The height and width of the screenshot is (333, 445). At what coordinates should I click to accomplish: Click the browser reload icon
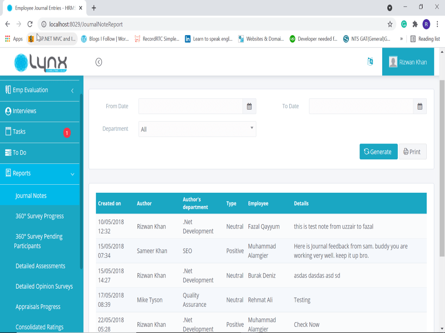tap(30, 24)
